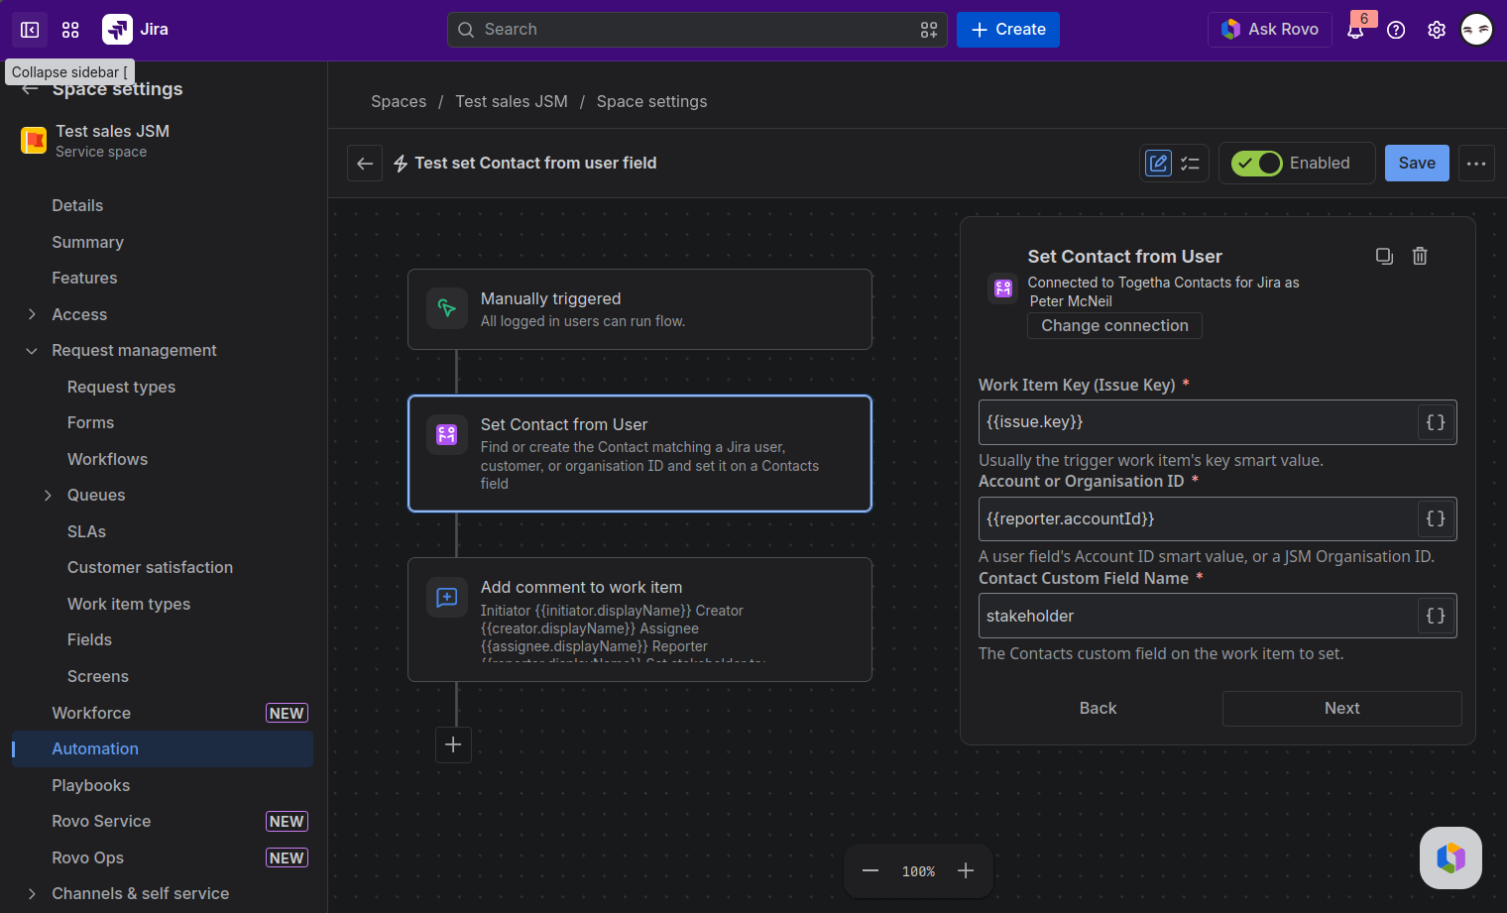Open the app switcher grid icon
Viewport: 1507px width, 913px height.
click(70, 30)
